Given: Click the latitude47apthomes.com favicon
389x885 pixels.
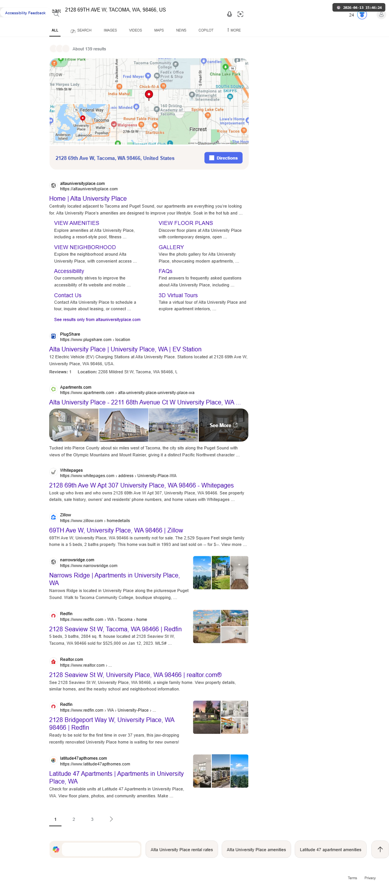Looking at the screenshot, I should pyautogui.click(x=53, y=760).
